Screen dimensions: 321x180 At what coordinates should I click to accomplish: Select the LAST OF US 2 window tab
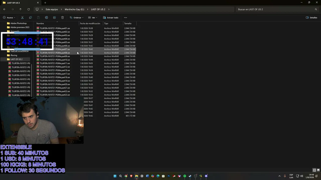(20, 3)
